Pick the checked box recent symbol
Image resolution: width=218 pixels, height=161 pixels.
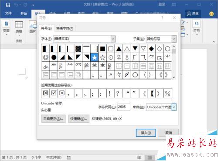tap(54, 93)
